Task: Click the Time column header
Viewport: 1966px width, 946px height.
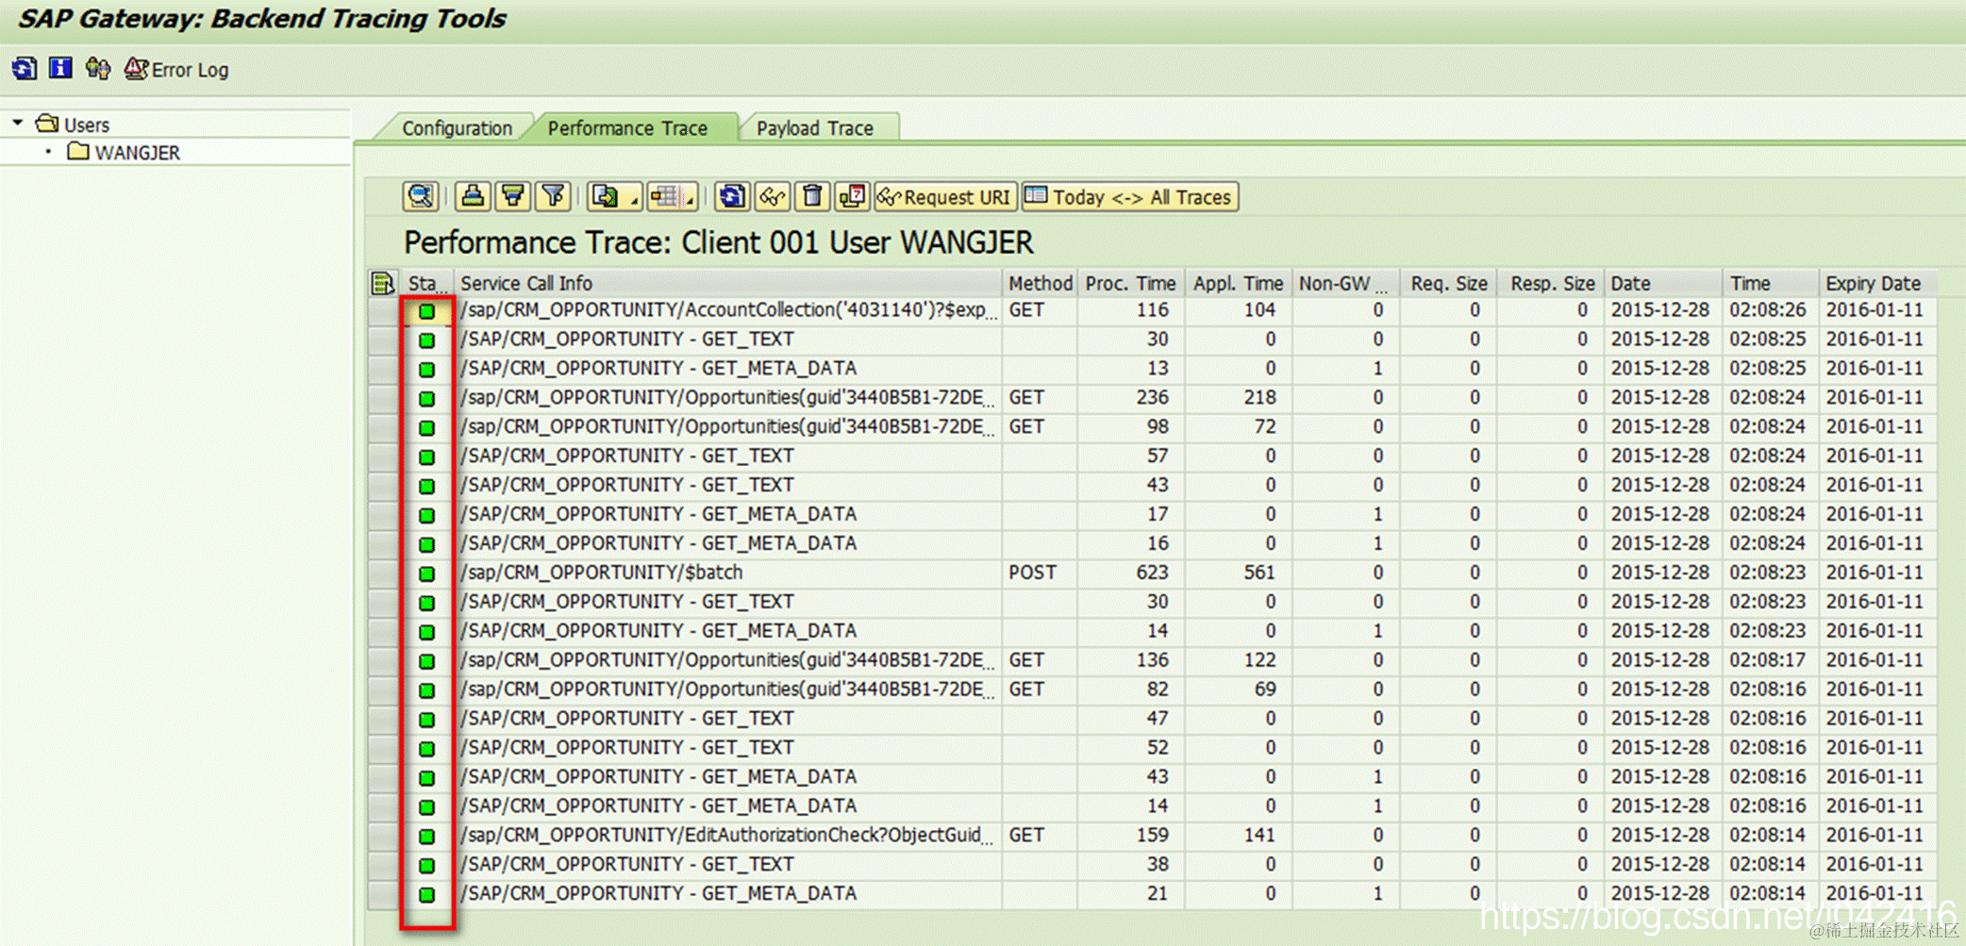Action: click(x=1771, y=283)
